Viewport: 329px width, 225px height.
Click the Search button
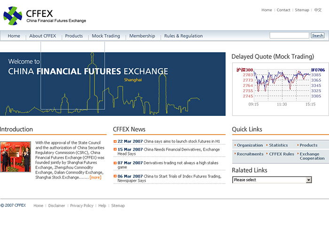coord(317,35)
